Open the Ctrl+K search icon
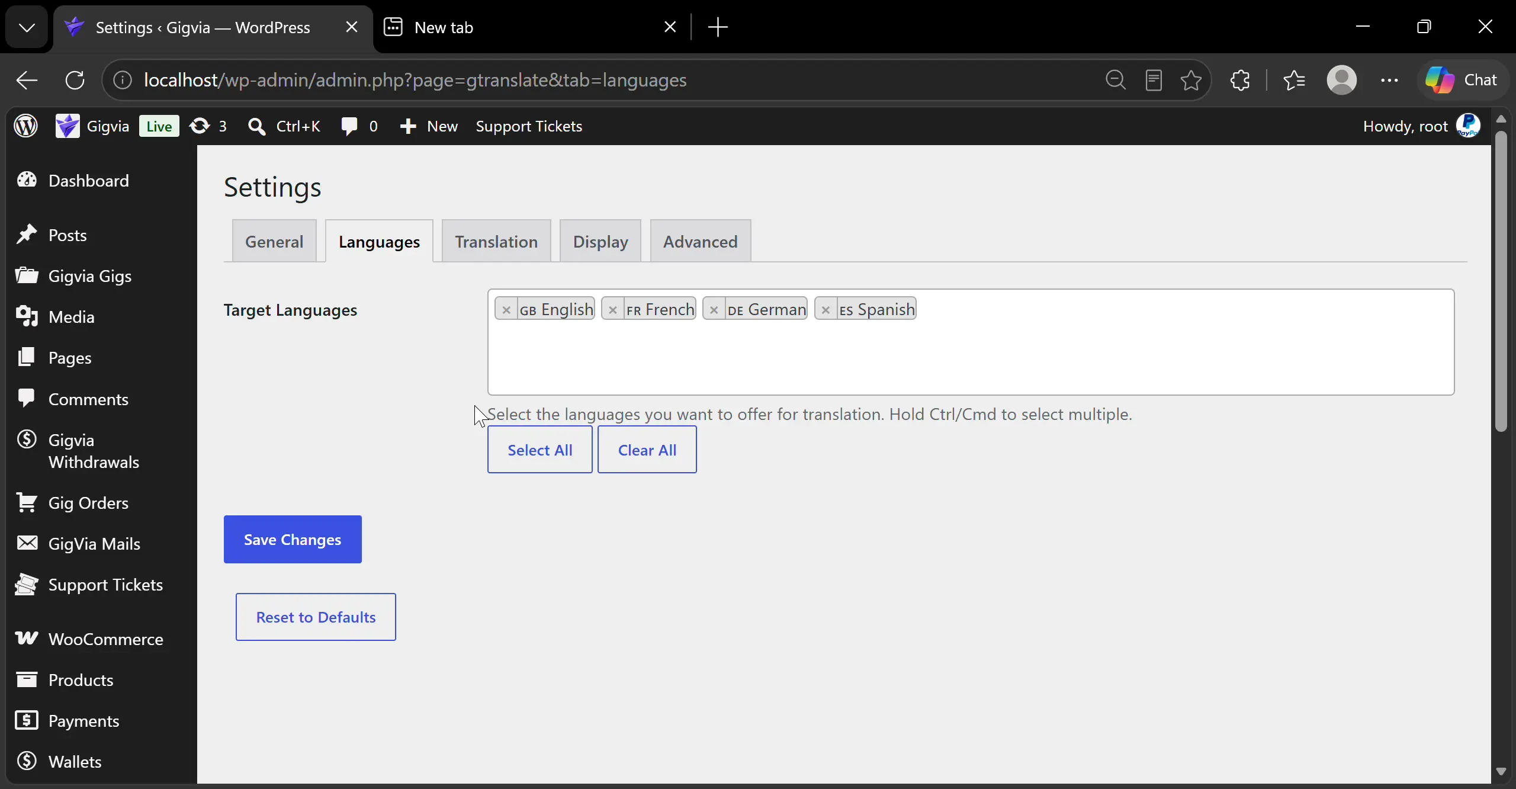Image resolution: width=1516 pixels, height=789 pixels. (256, 126)
